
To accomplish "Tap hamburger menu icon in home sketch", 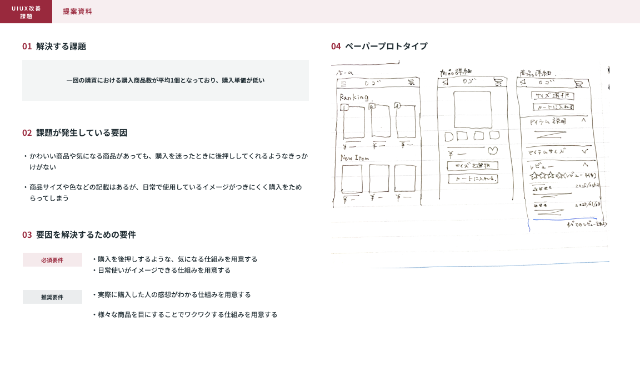I will point(343,83).
